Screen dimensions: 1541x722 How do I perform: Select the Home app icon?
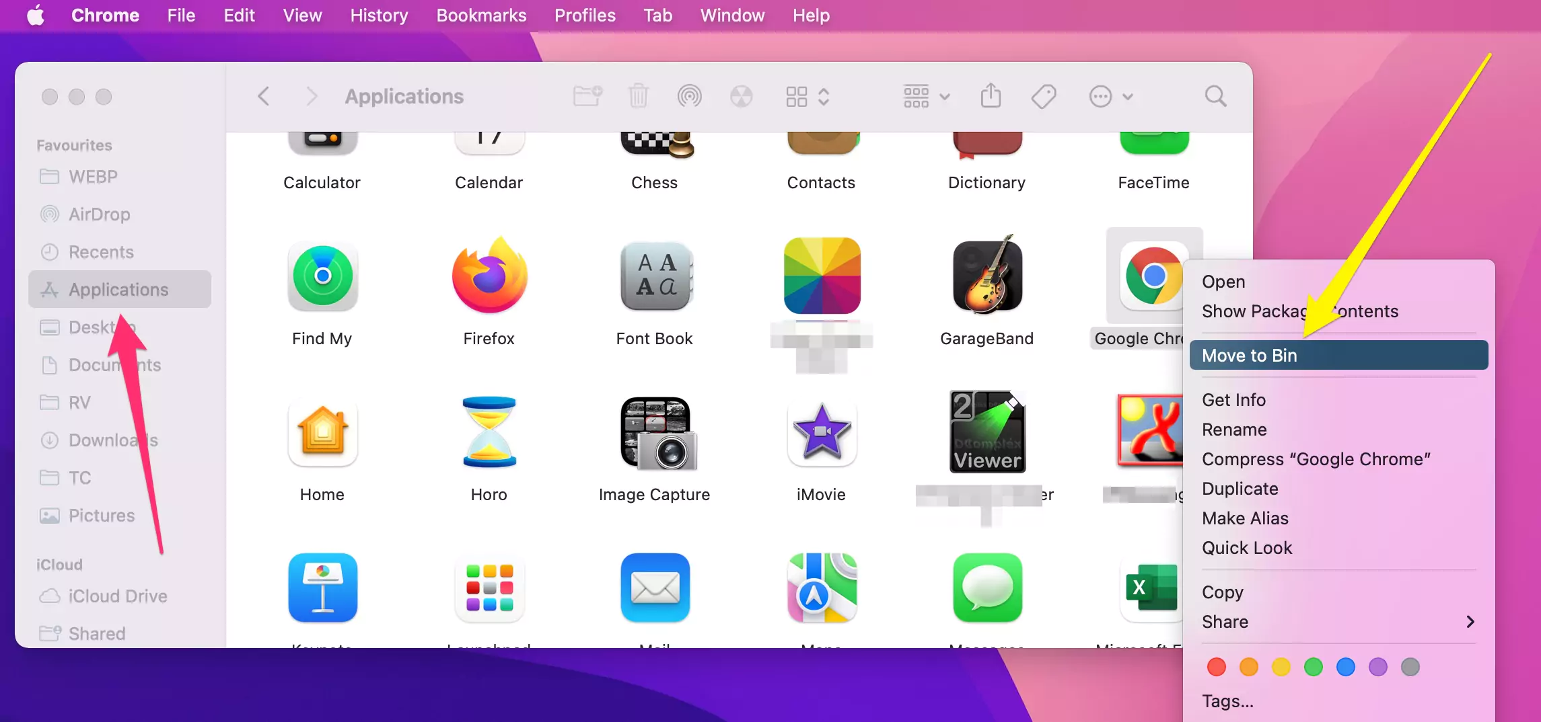tap(322, 432)
